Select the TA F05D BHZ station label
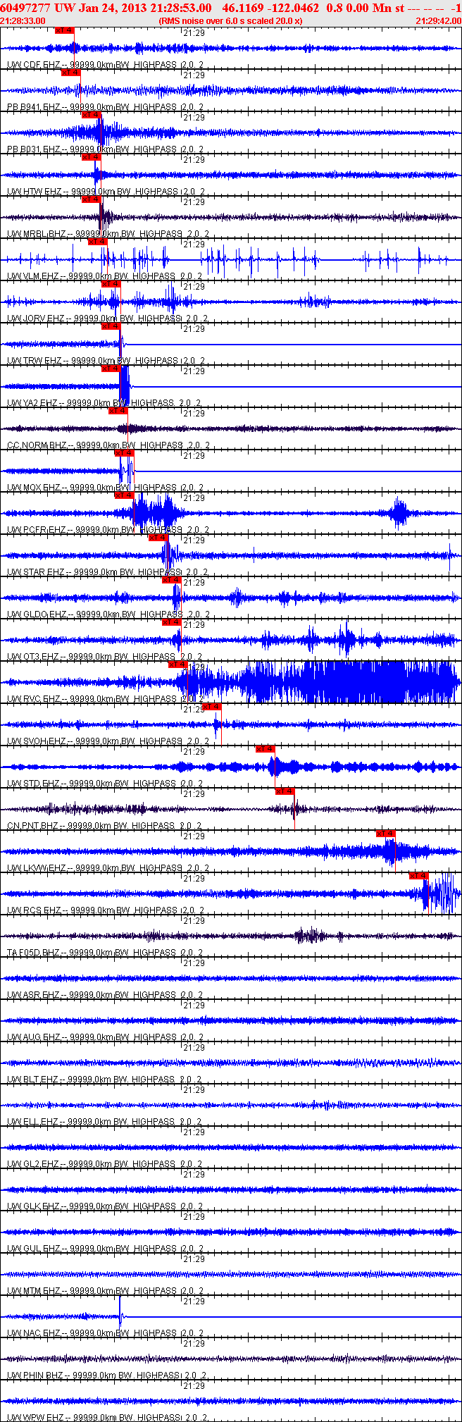The height and width of the screenshot is (1422, 462). coord(33,953)
